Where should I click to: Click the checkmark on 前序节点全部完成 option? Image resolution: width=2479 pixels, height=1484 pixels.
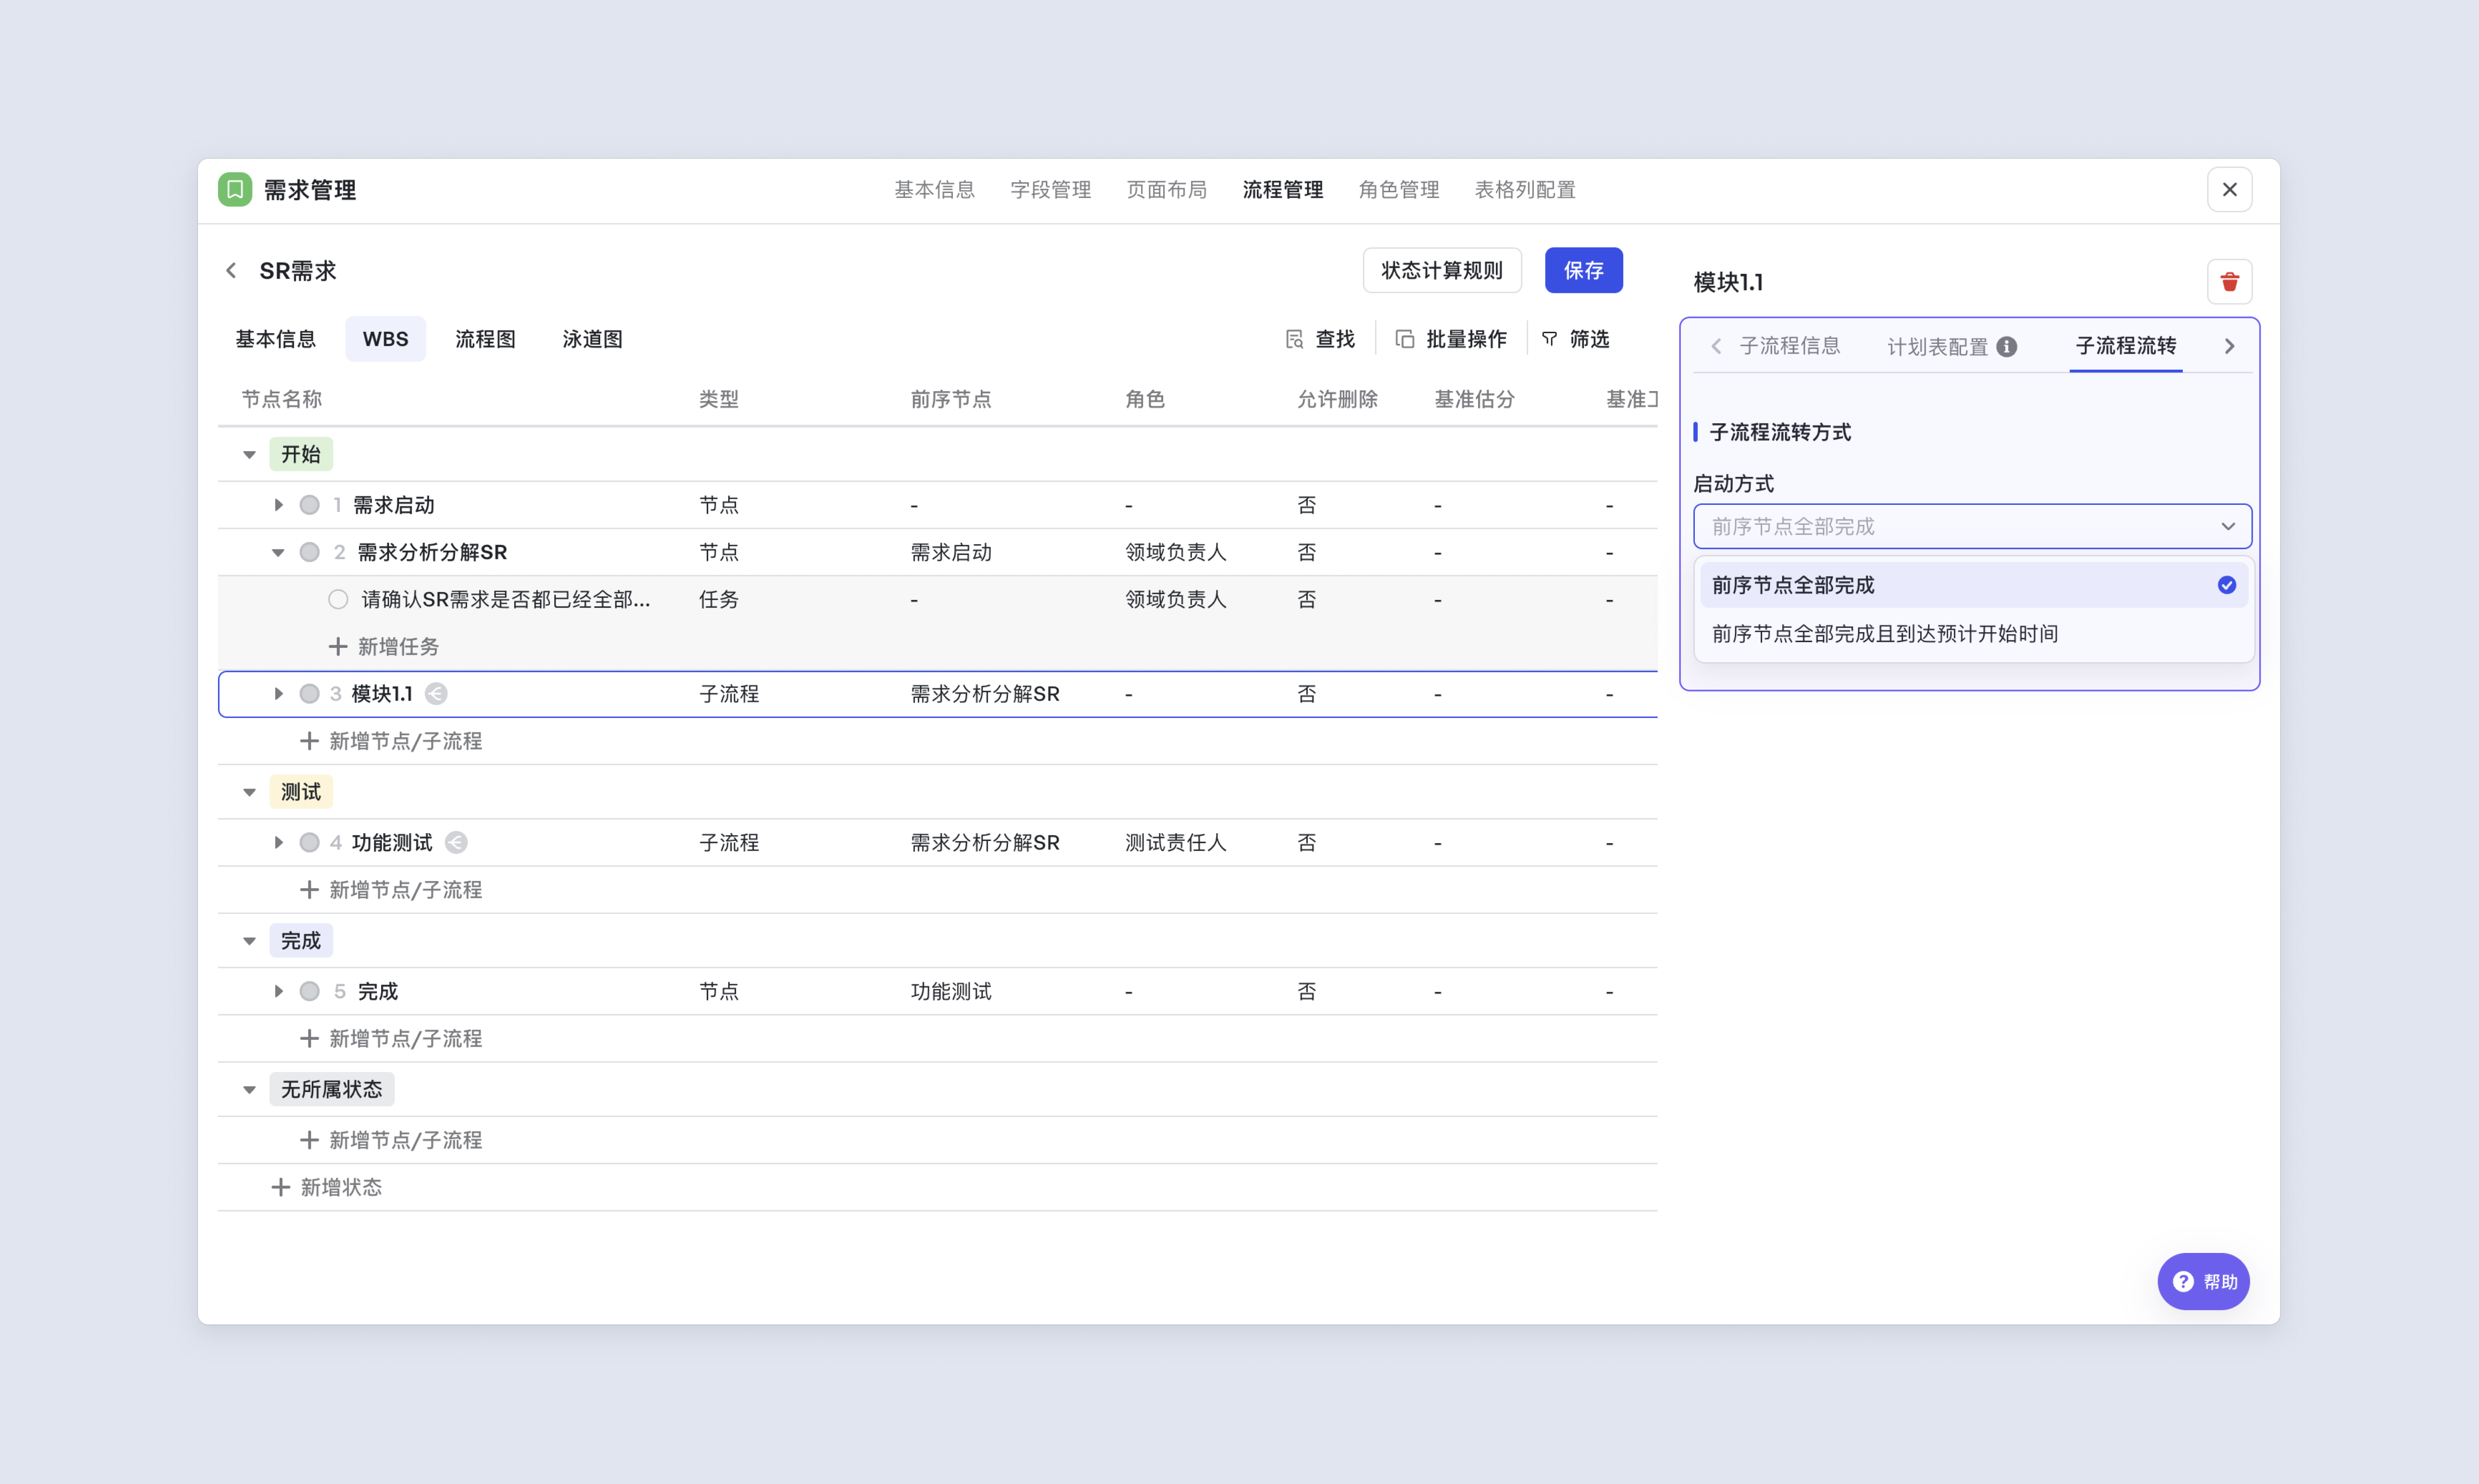tap(2226, 585)
